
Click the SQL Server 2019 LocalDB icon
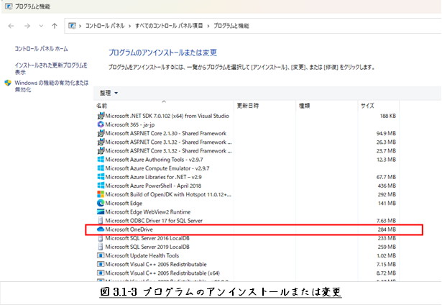[x=101, y=247]
